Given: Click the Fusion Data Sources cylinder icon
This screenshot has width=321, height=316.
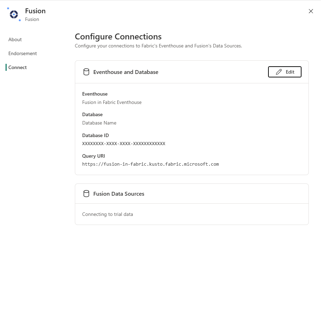Looking at the screenshot, I should pyautogui.click(x=86, y=194).
